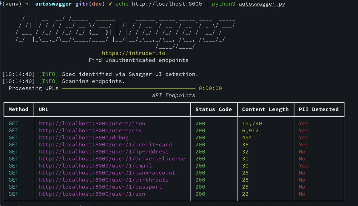
Task: Click content length 32
Action: (x=245, y=152)
